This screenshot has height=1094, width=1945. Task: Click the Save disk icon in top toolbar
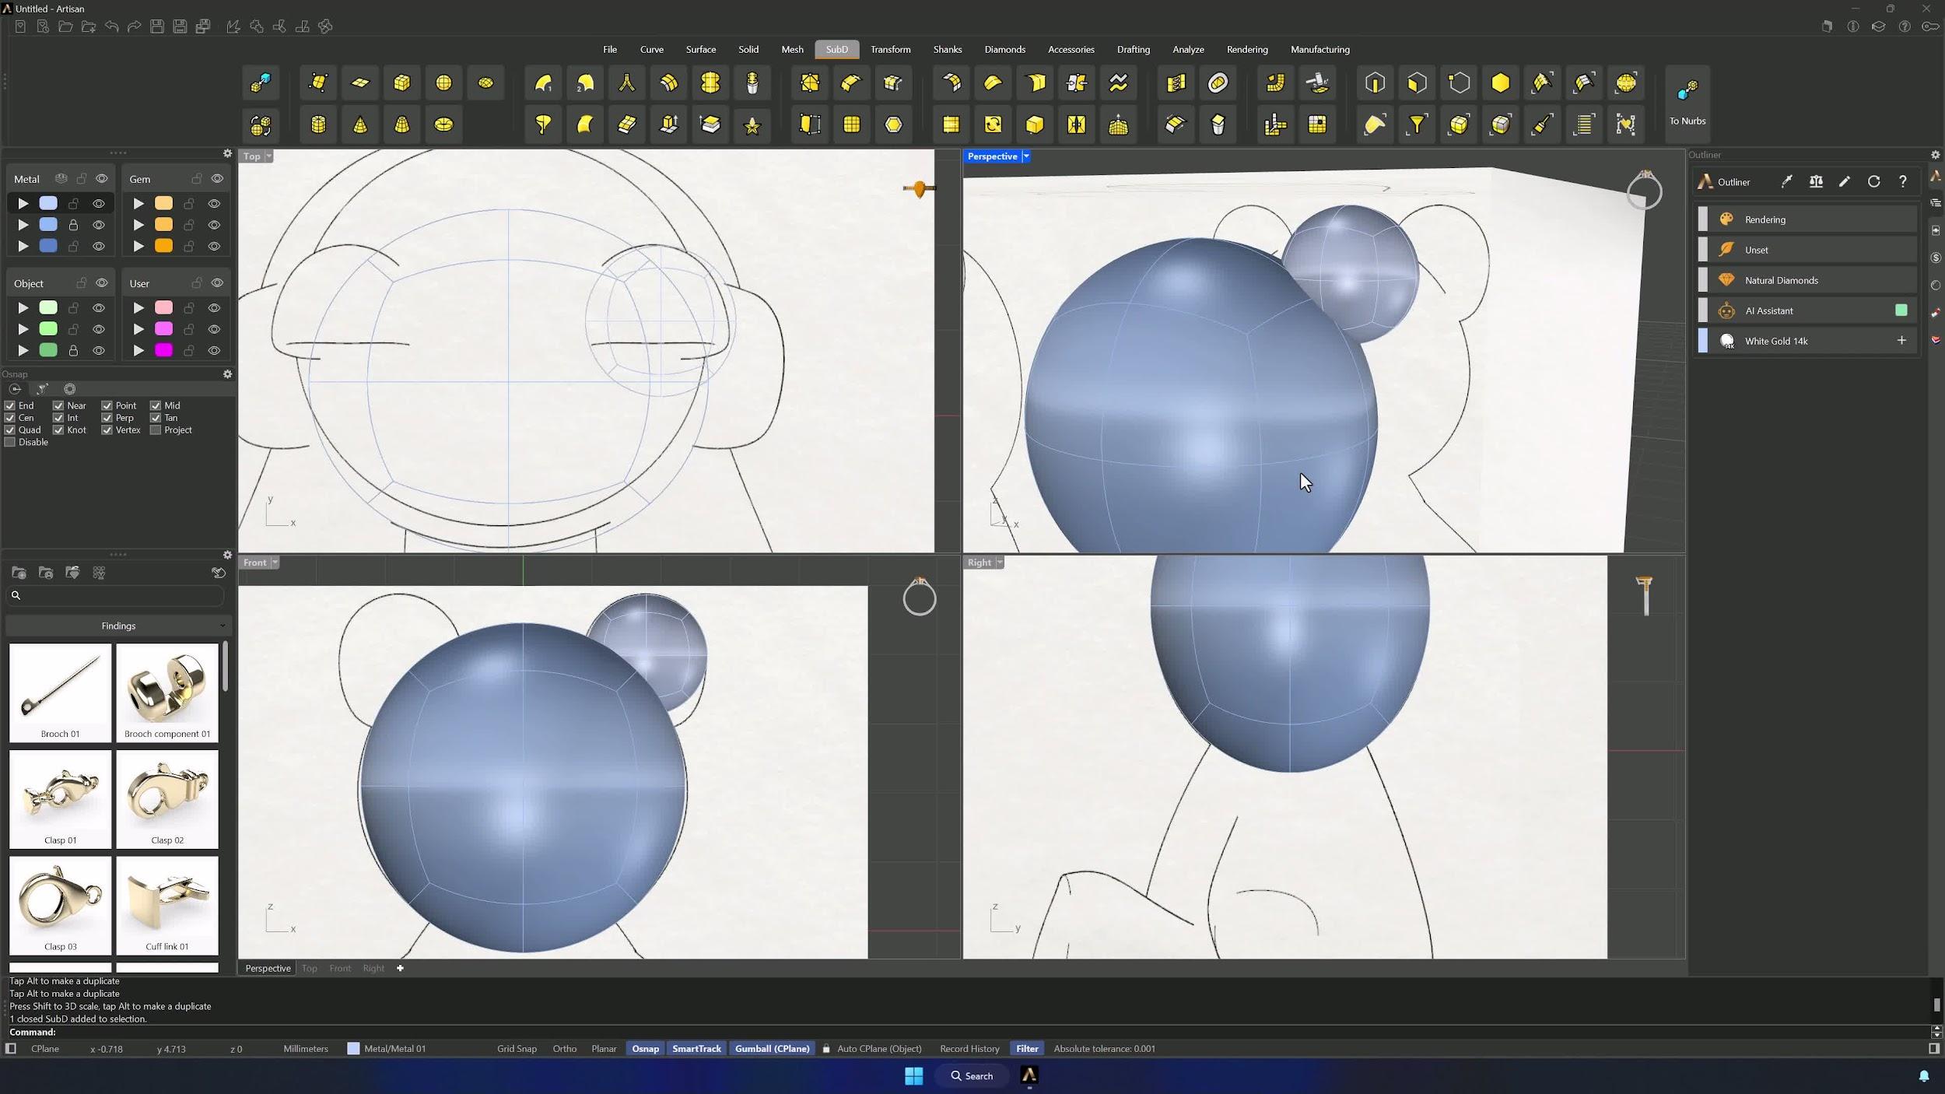click(157, 26)
